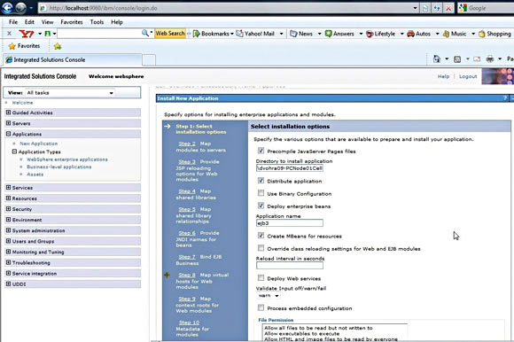Click the Answers toolbar button
514x342 pixels.
tap(339, 34)
